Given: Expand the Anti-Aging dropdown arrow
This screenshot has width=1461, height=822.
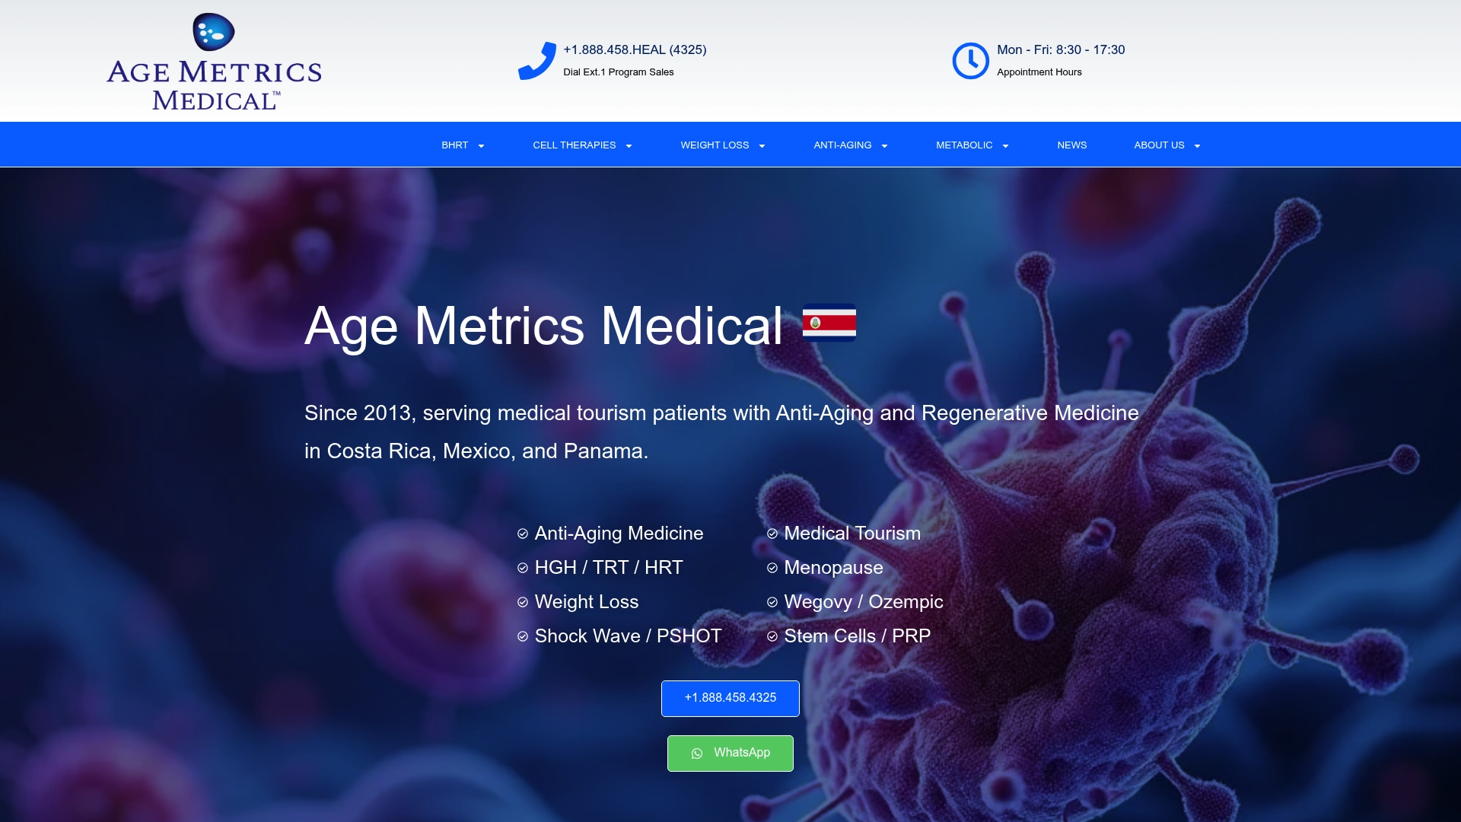Looking at the screenshot, I should (884, 146).
